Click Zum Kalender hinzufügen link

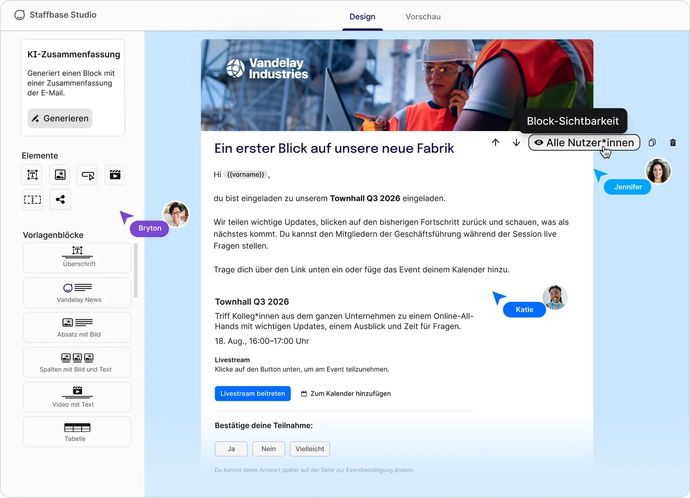pyautogui.click(x=346, y=394)
